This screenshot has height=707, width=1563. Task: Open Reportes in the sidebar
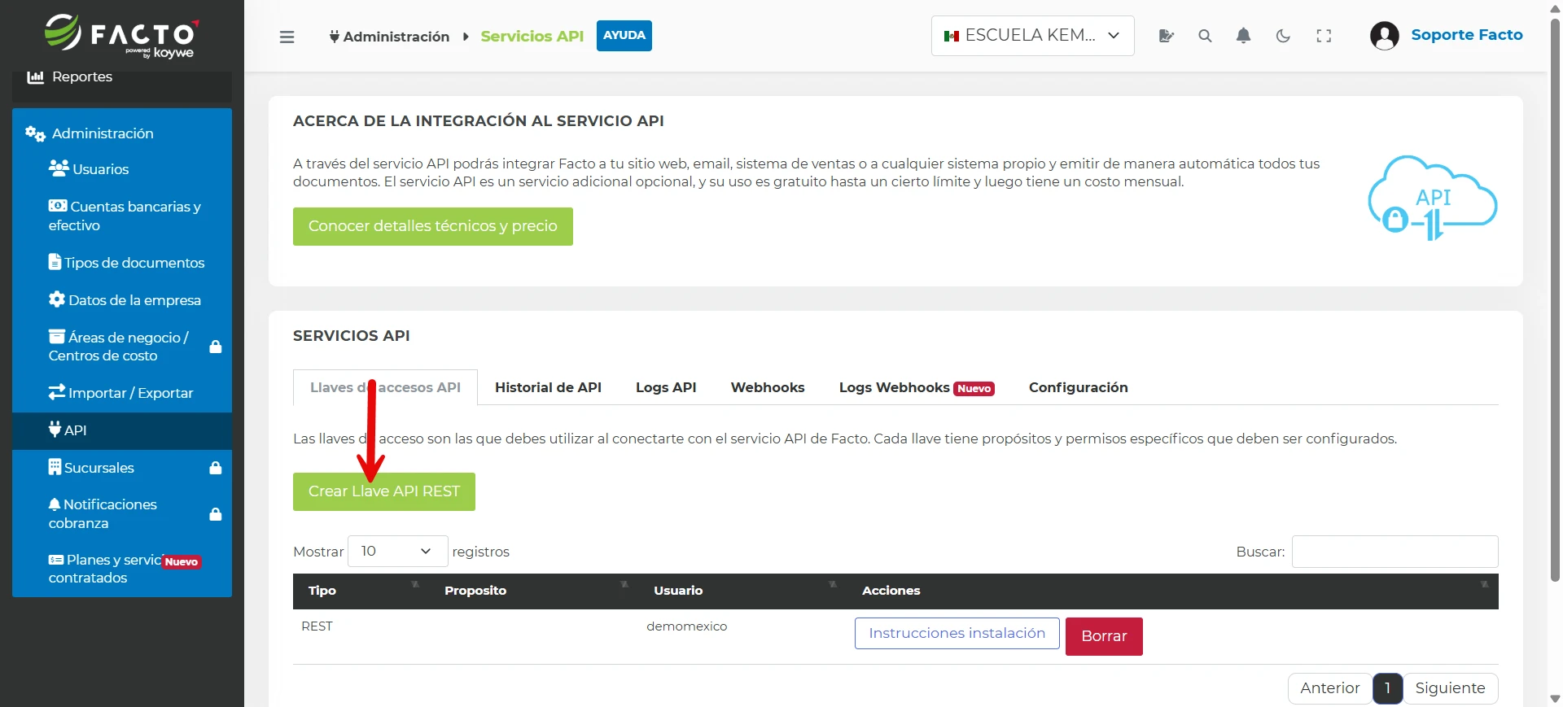point(122,77)
